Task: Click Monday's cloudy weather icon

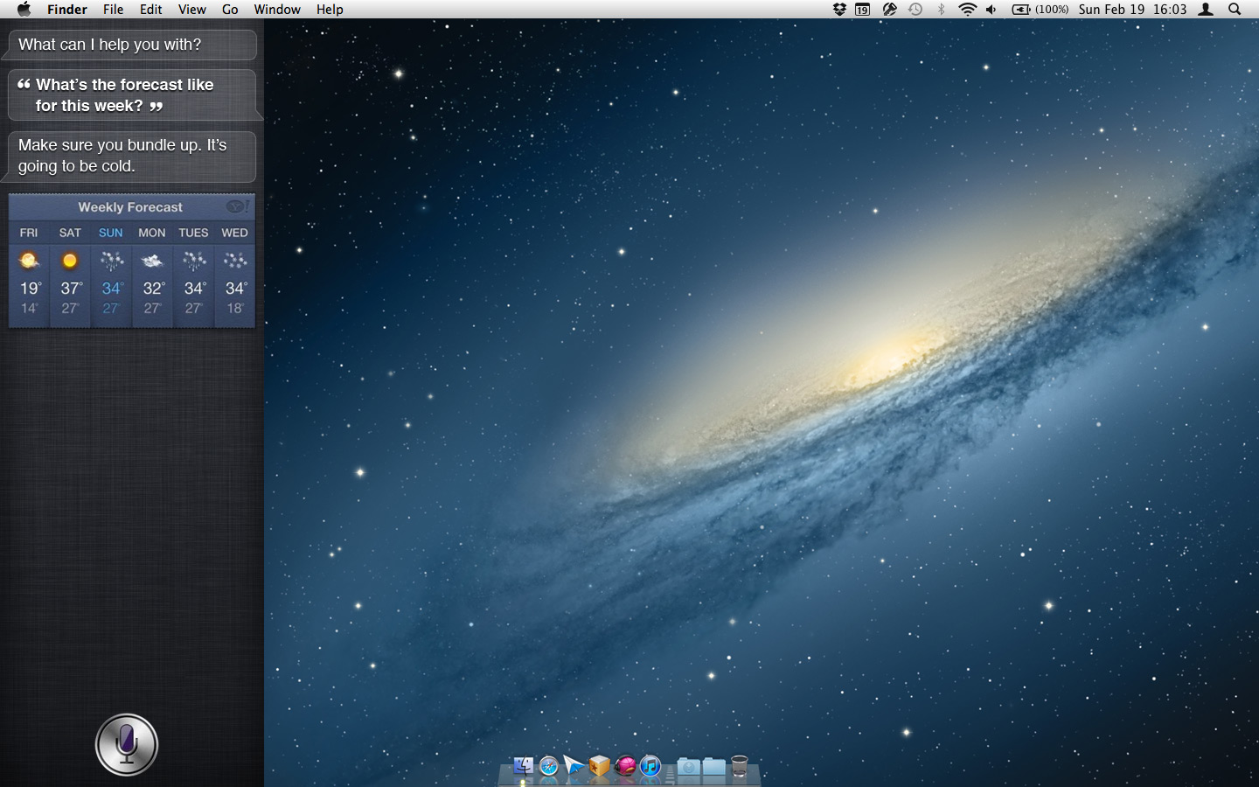Action: tap(152, 260)
